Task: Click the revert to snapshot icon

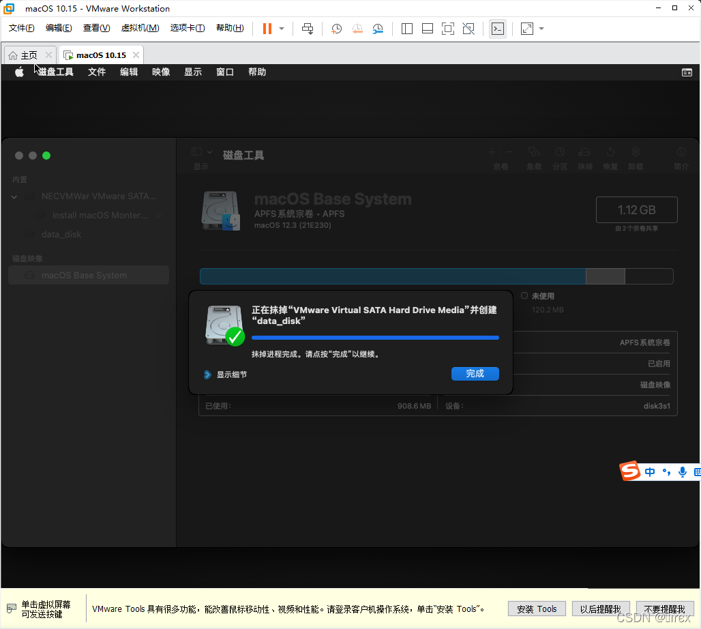Action: click(x=357, y=29)
